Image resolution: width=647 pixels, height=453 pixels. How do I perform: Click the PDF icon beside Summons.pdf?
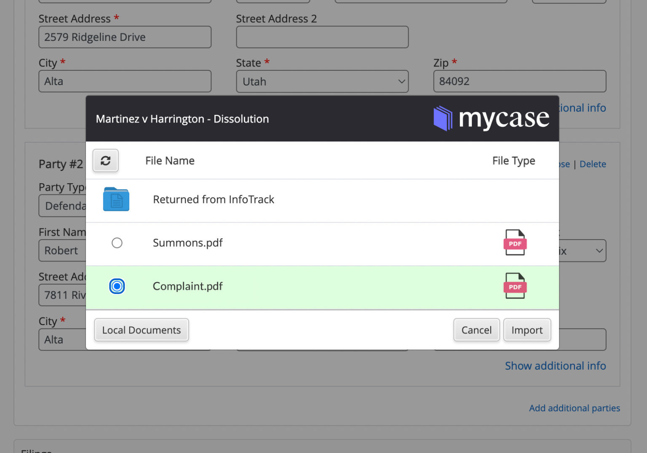515,243
